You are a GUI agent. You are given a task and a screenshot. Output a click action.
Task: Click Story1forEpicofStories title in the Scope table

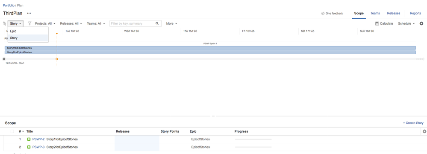tap(62, 139)
